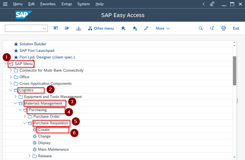This screenshot has width=245, height=160.
Task: Click the transaction icon beside Display
Action: (35, 143)
